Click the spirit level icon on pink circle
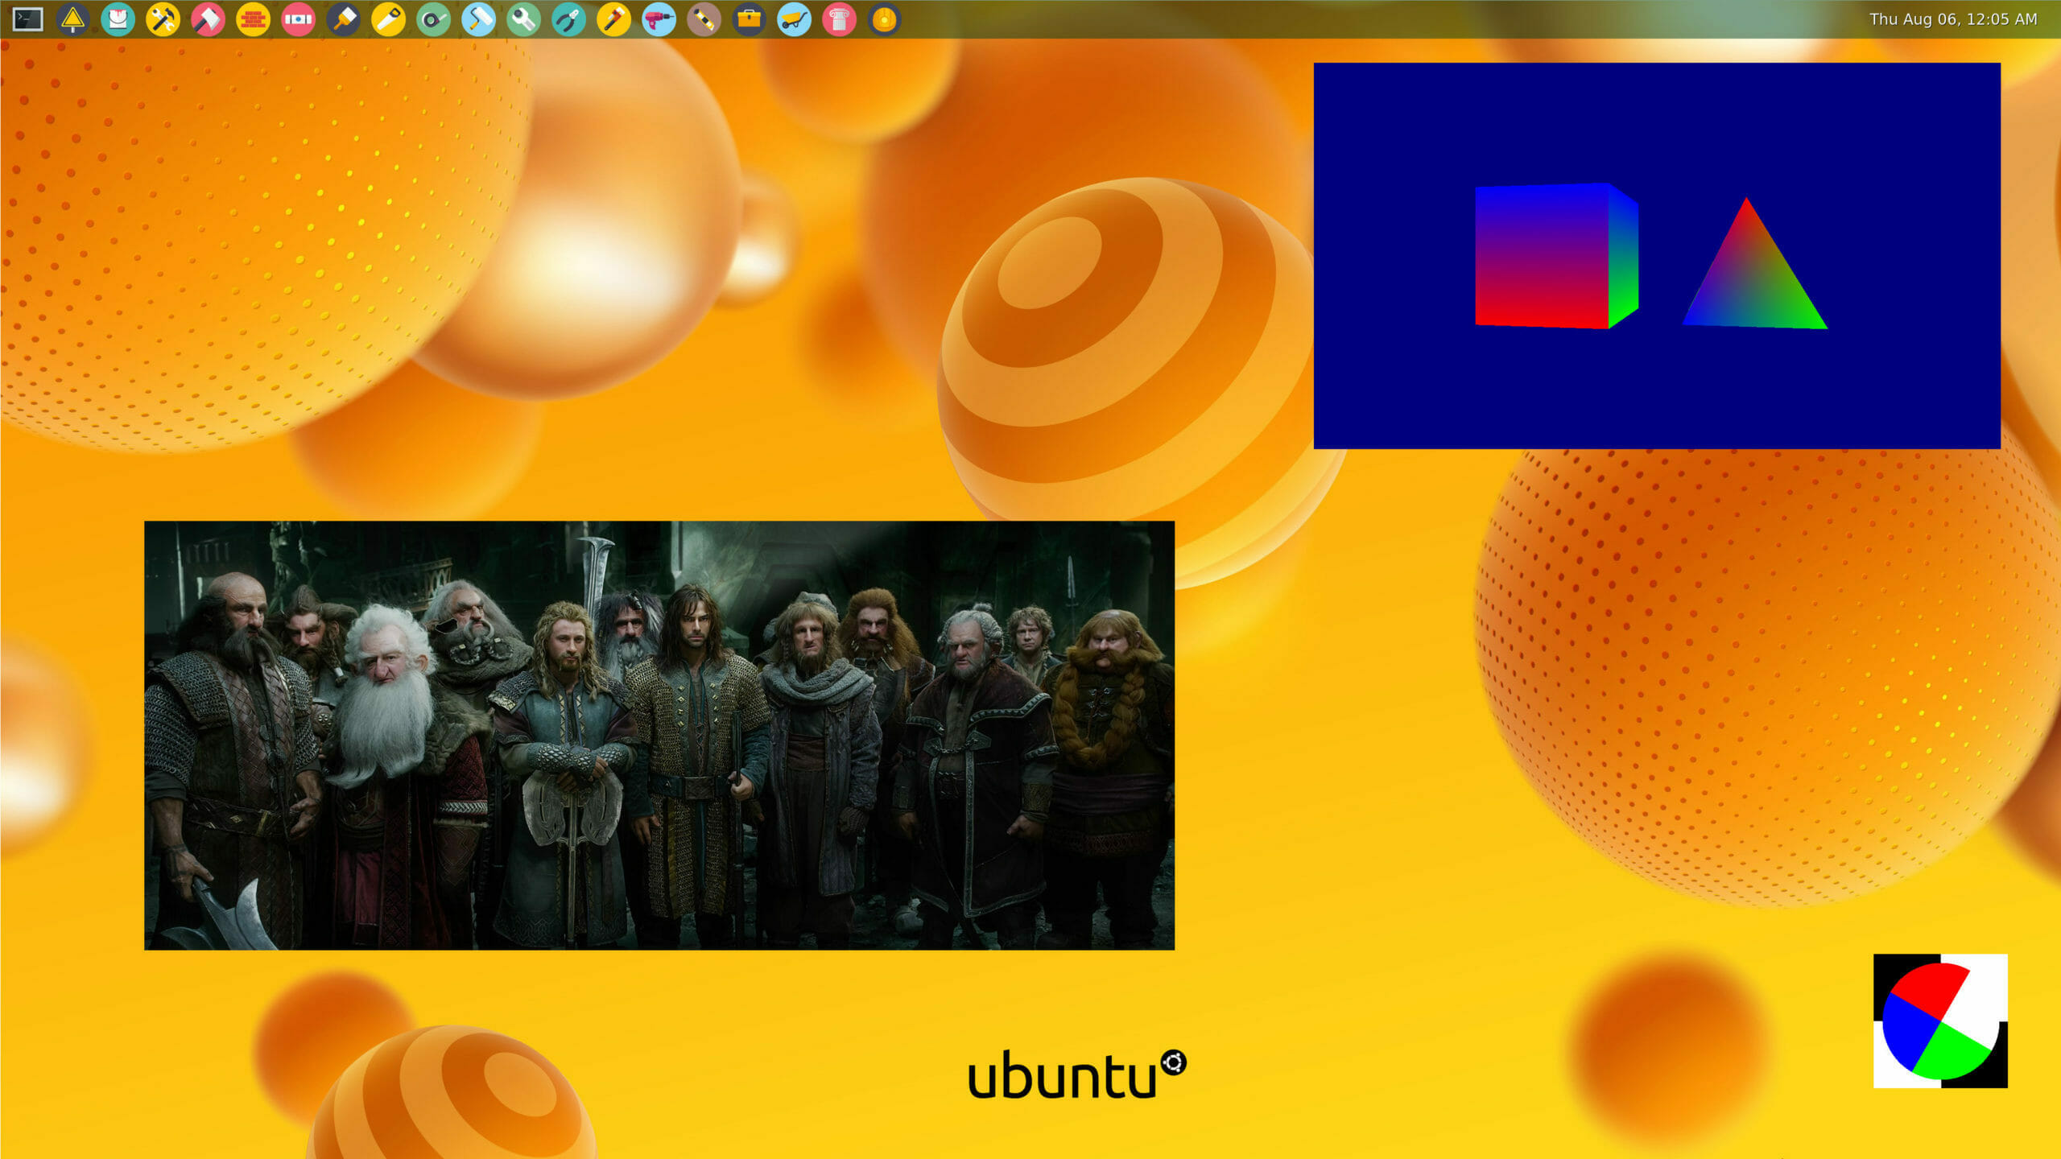 [298, 19]
